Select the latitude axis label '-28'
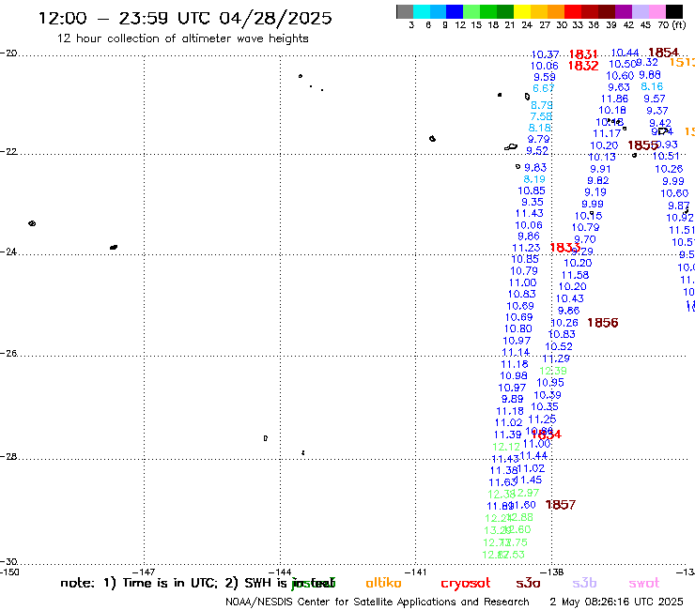The width and height of the screenshot is (695, 610). pyautogui.click(x=8, y=456)
